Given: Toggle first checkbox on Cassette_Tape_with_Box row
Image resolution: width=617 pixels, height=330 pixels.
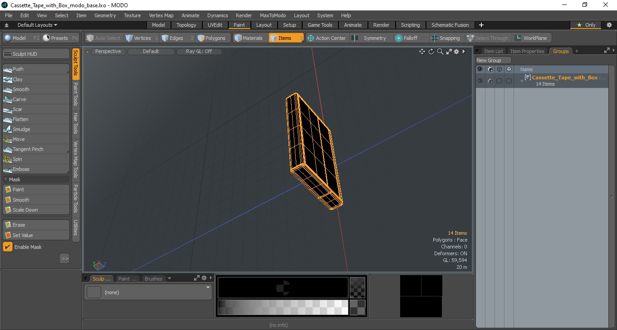Looking at the screenshot, I should pos(499,81).
